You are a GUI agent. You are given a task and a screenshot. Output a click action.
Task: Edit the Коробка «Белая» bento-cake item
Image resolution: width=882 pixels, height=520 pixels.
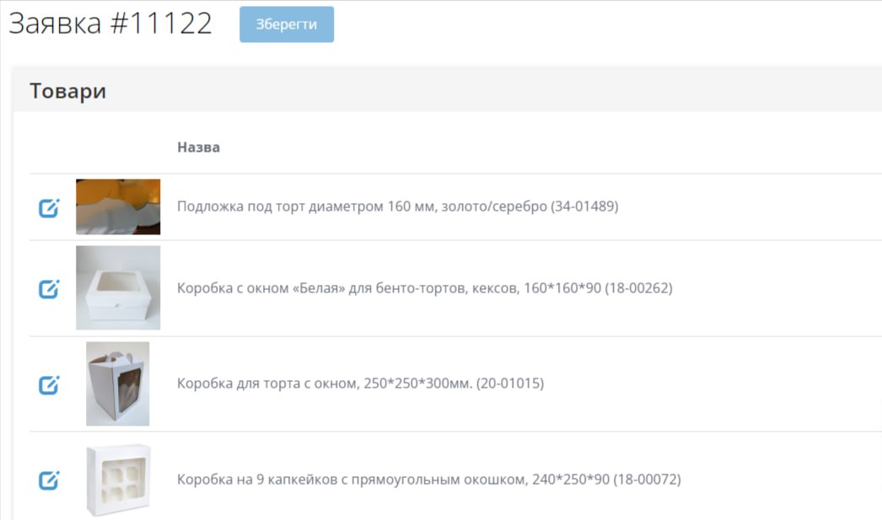(x=49, y=288)
